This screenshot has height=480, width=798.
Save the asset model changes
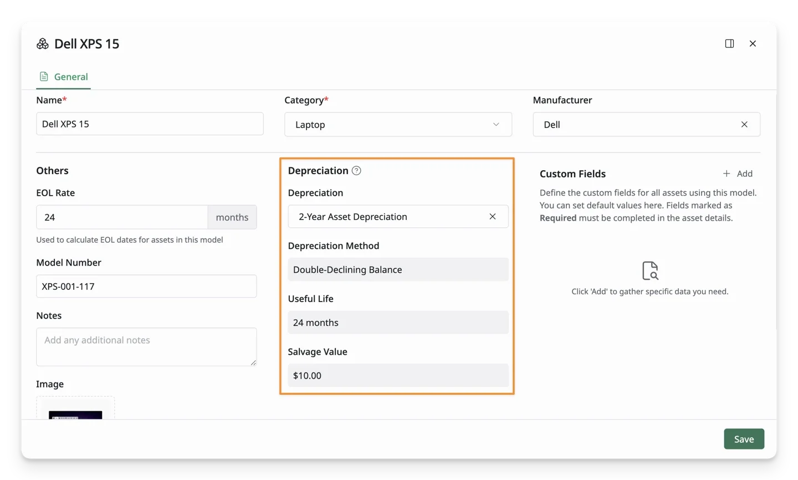744,439
